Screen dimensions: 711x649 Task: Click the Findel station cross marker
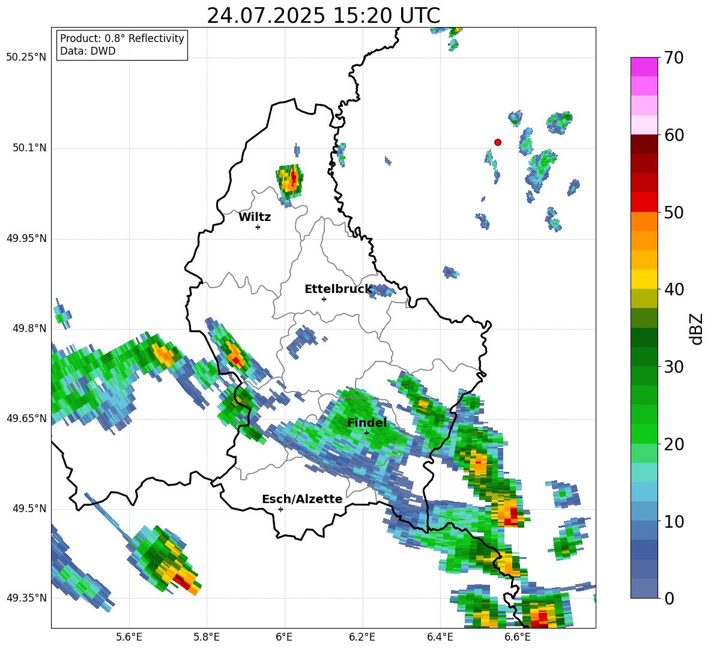click(366, 433)
